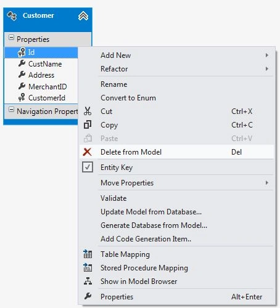Expand the Move Properties submenu arrow
280x308 pixels.
pyautogui.click(x=267, y=182)
